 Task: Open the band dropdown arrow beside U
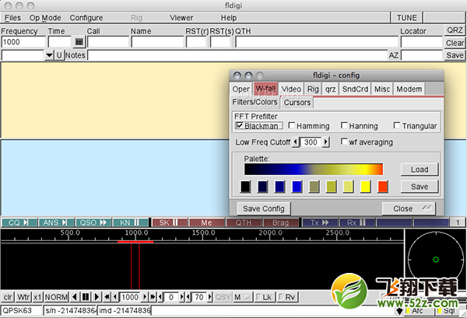pyautogui.click(x=49, y=55)
